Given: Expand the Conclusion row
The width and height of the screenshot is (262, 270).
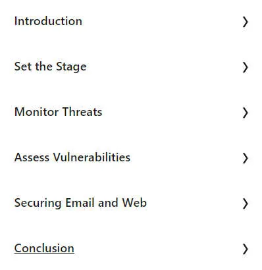Looking at the screenshot, I should tap(131, 249).
